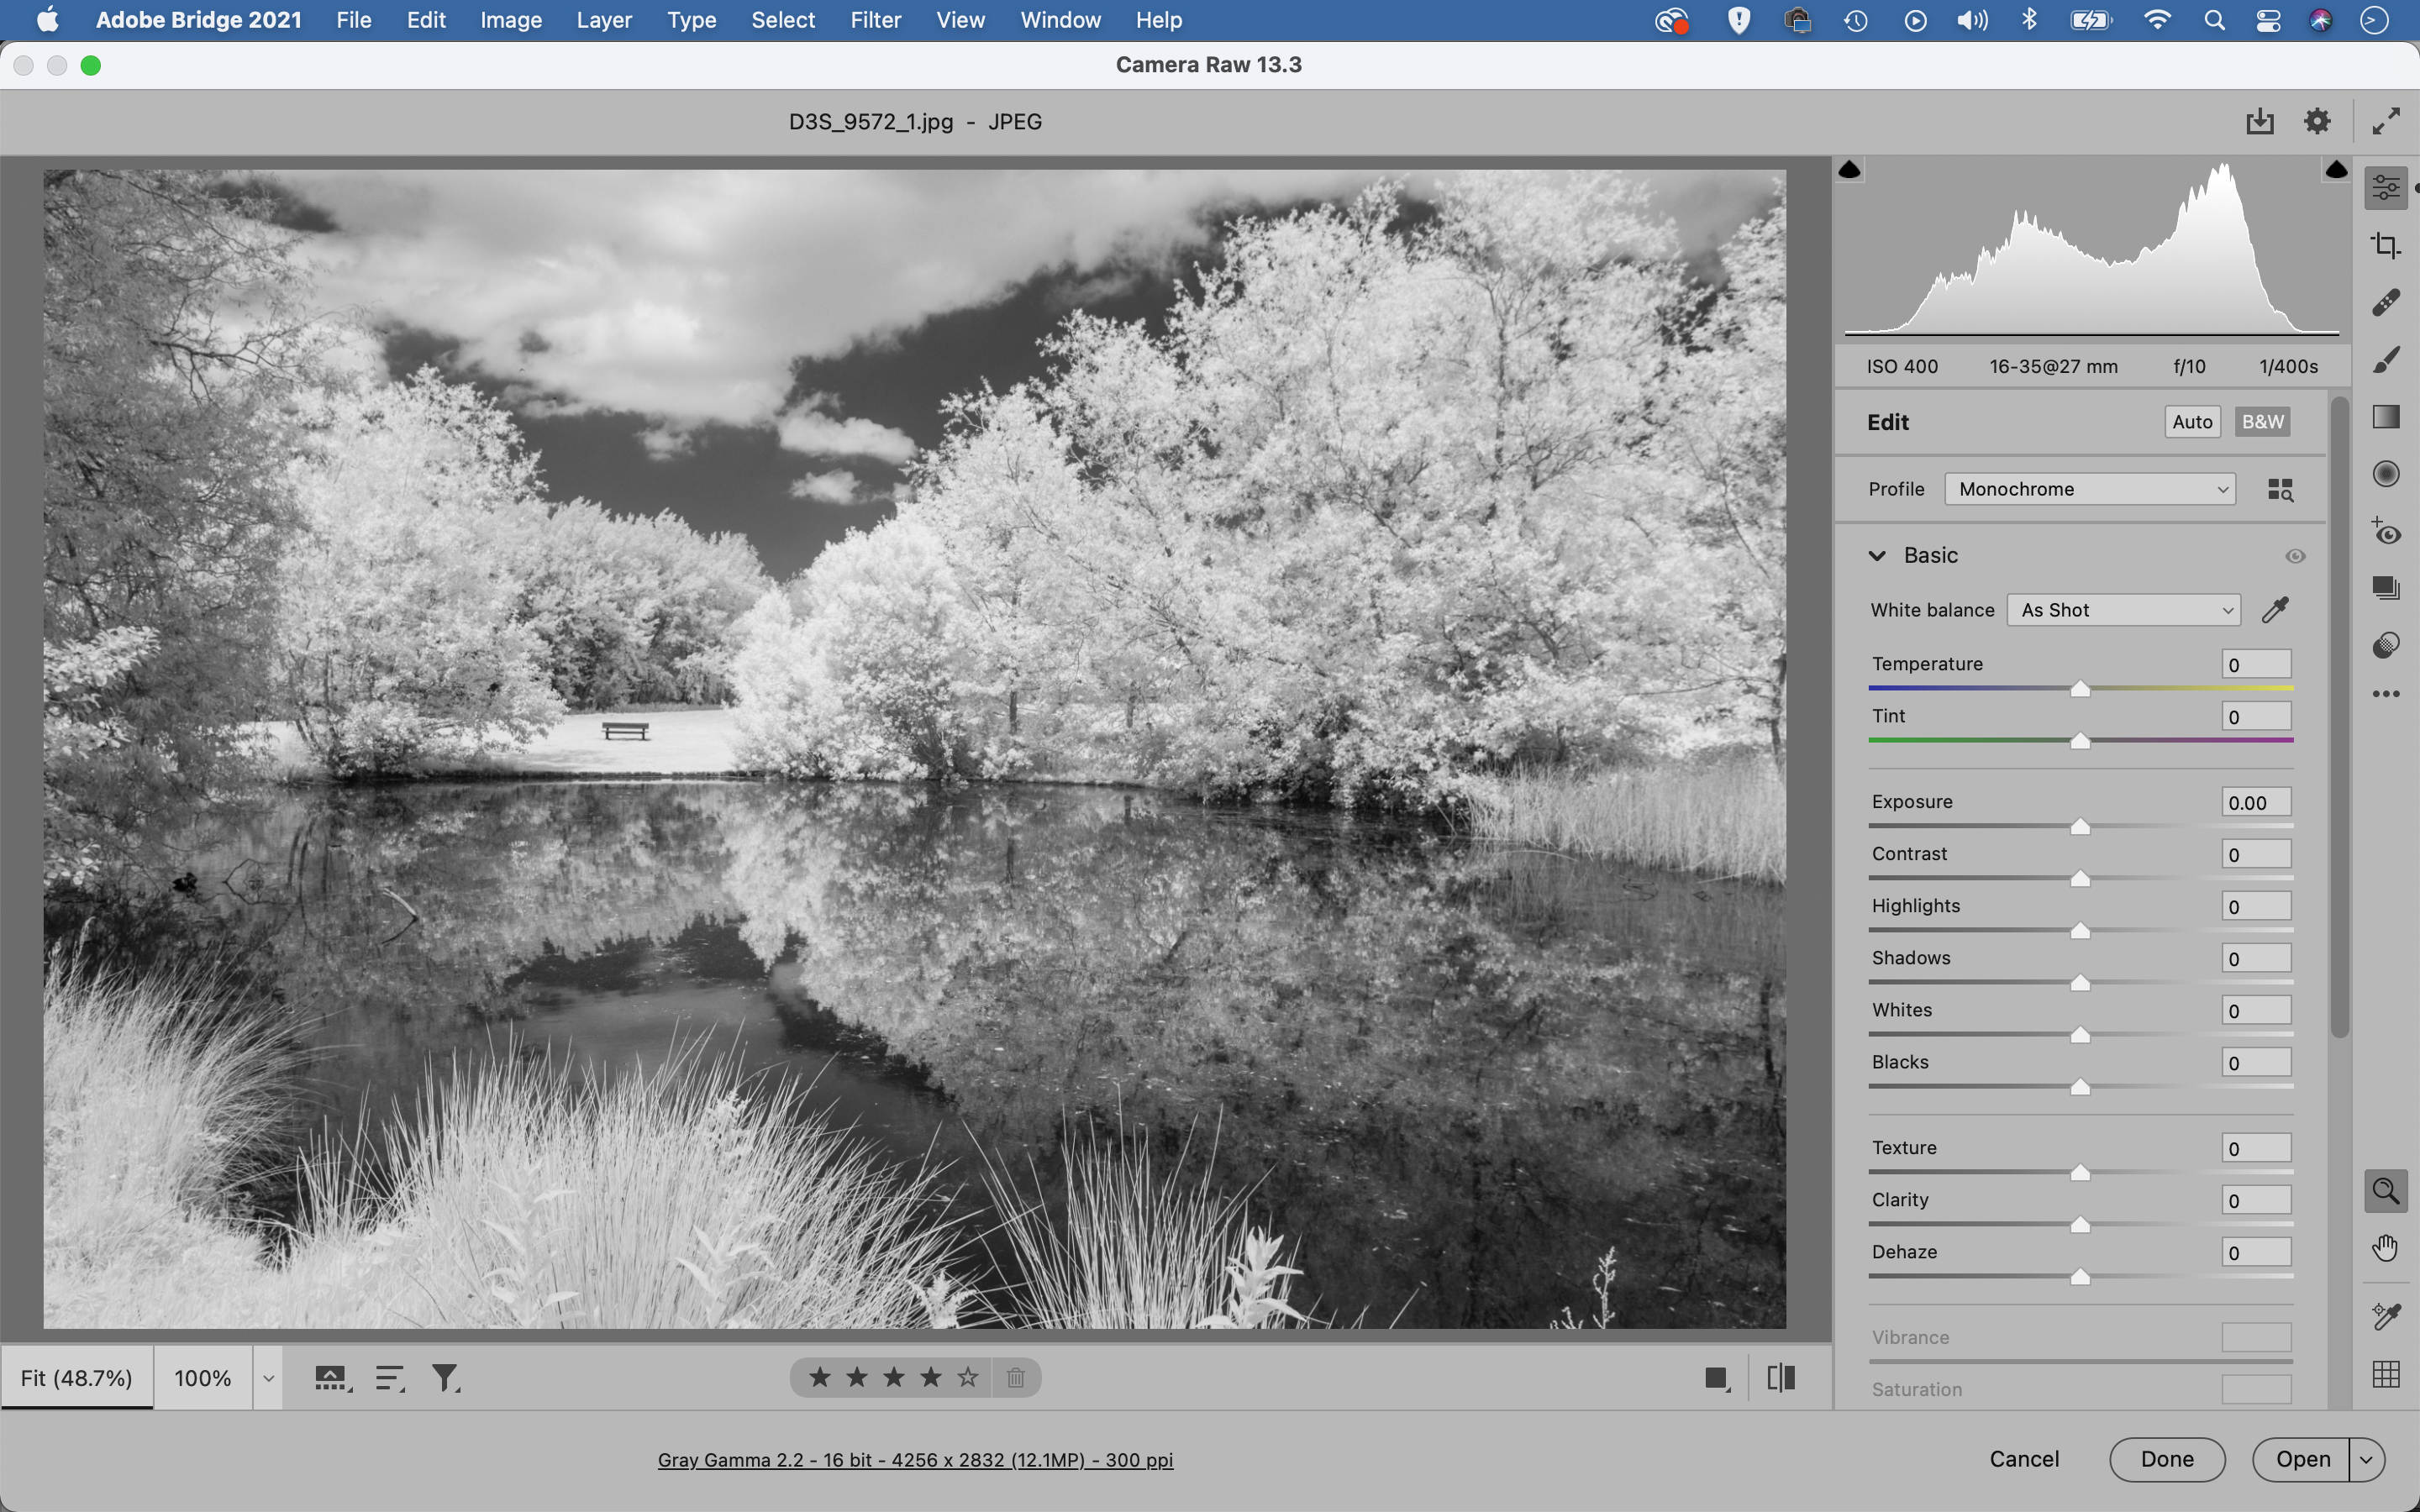Click the Exposure slider handle
This screenshot has height=1512, width=2420.
(2080, 827)
